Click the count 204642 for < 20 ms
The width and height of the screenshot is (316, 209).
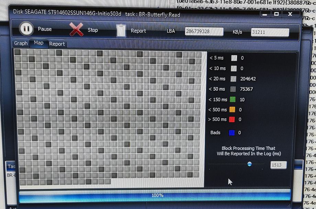[248, 79]
